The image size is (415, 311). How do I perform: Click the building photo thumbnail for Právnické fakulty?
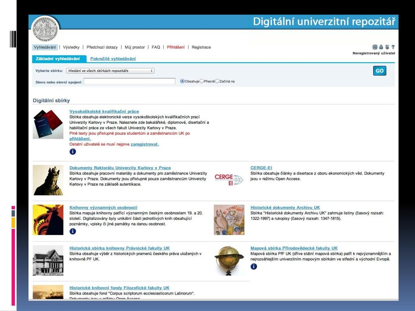pos(48,260)
